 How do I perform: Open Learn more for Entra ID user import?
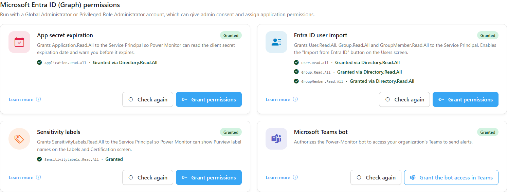pos(278,99)
